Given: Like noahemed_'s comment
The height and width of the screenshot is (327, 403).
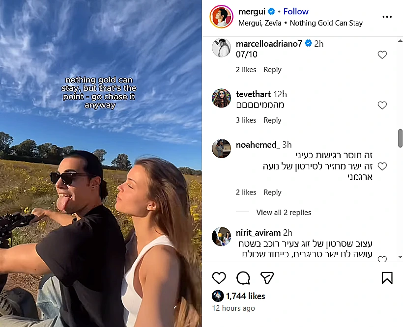Looking at the screenshot, I should 382,166.
